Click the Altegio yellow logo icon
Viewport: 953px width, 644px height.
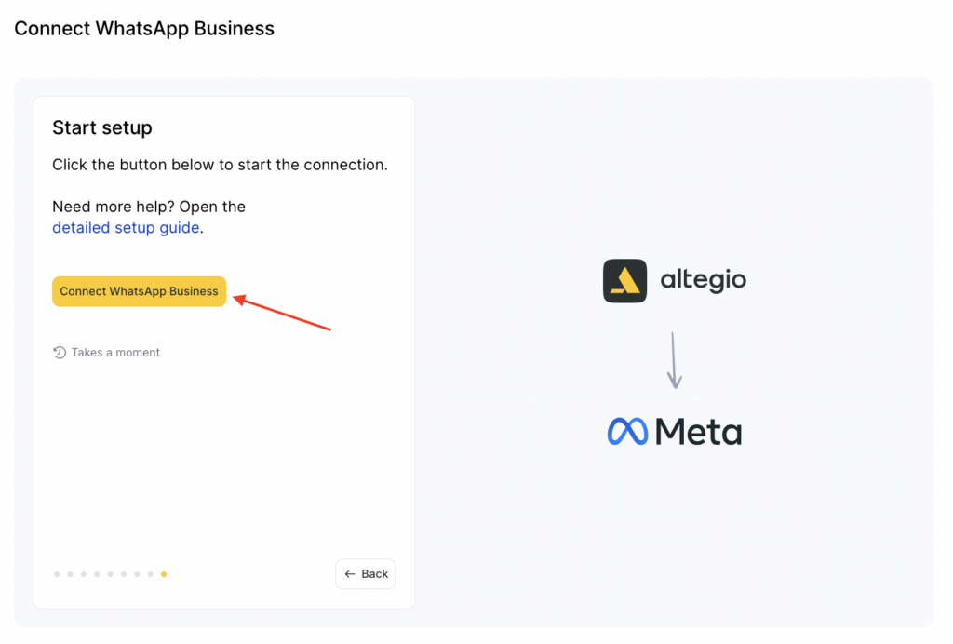click(x=624, y=280)
